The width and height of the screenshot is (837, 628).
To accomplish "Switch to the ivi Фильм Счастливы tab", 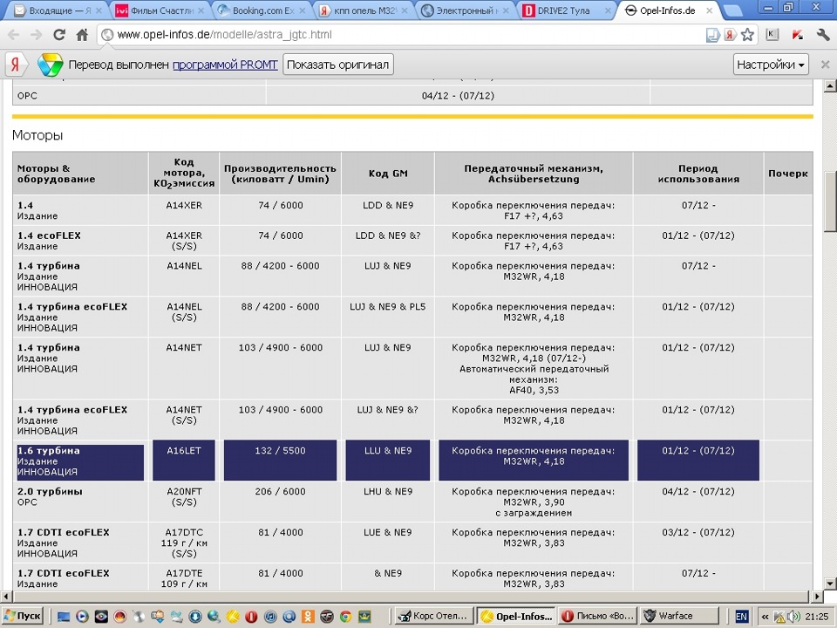I will point(161,10).
